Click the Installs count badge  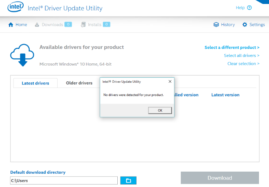click(x=107, y=24)
